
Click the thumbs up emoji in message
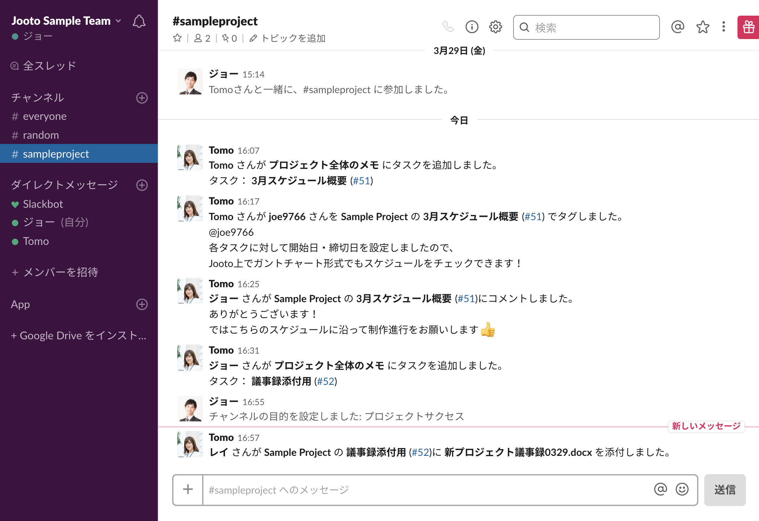click(x=488, y=330)
